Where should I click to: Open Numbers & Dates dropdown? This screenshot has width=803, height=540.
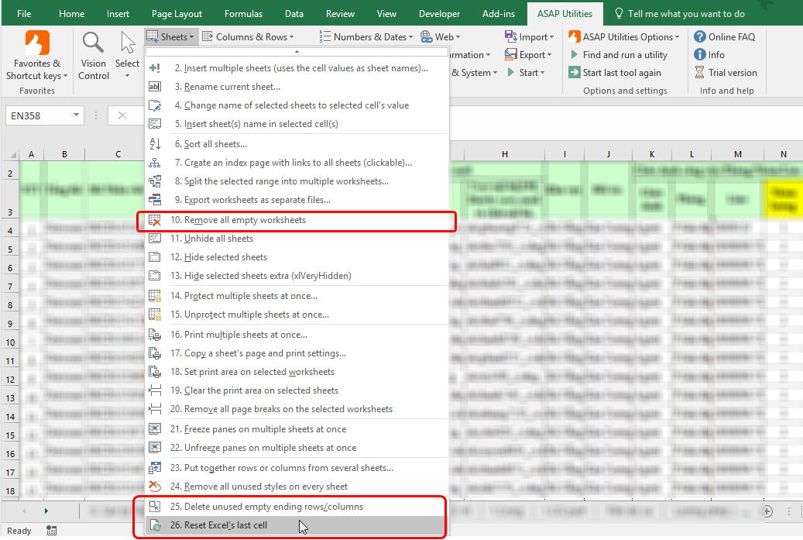coord(366,37)
